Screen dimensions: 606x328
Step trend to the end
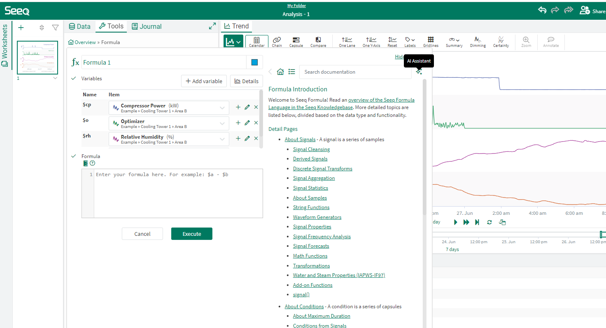[477, 222]
